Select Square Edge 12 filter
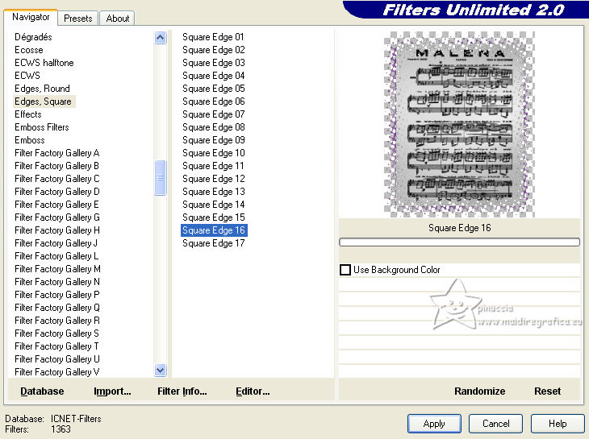 point(213,179)
